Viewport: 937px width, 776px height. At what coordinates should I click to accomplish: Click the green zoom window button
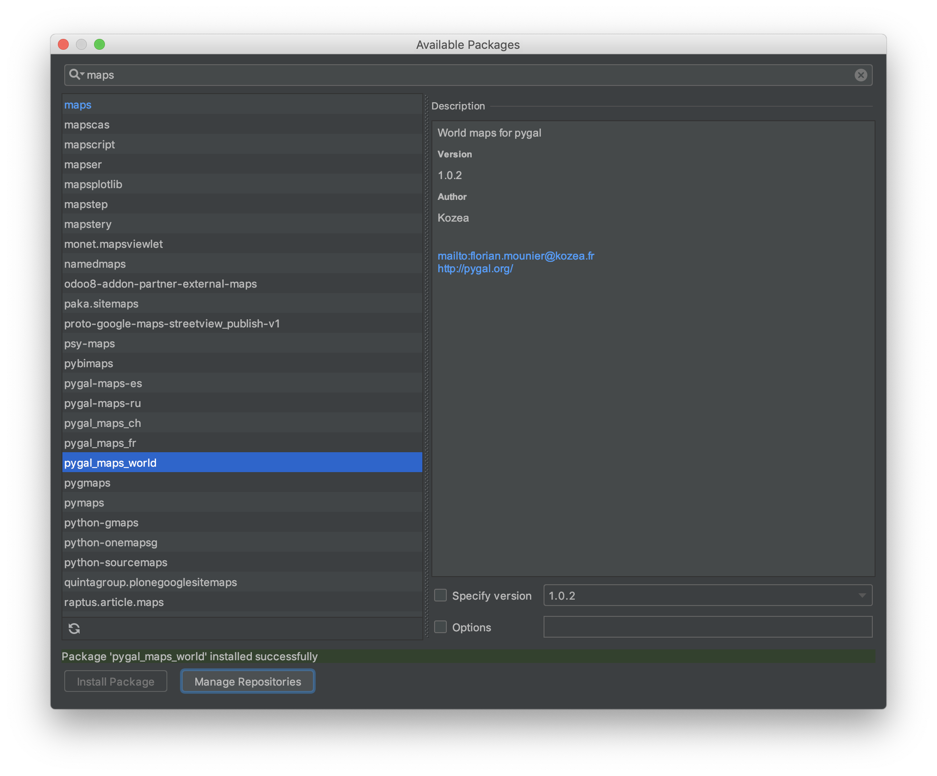coord(99,44)
